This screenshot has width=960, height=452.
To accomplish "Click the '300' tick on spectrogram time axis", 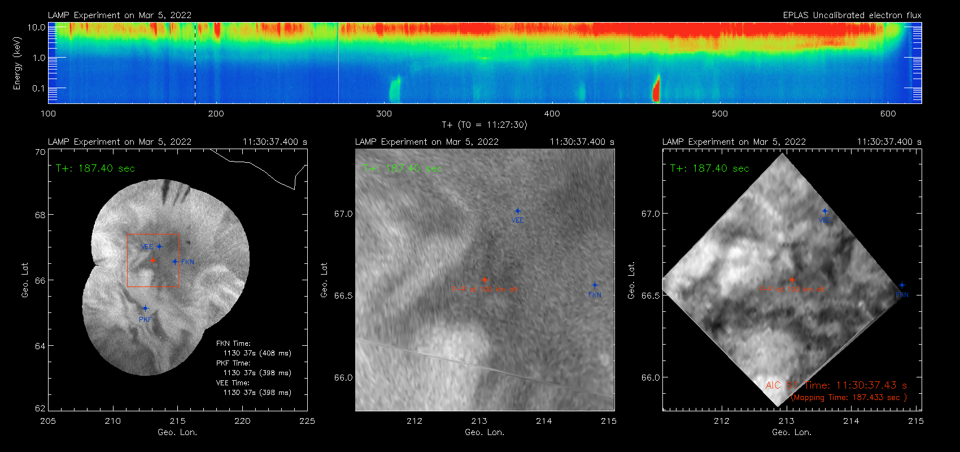I will pyautogui.click(x=384, y=114).
